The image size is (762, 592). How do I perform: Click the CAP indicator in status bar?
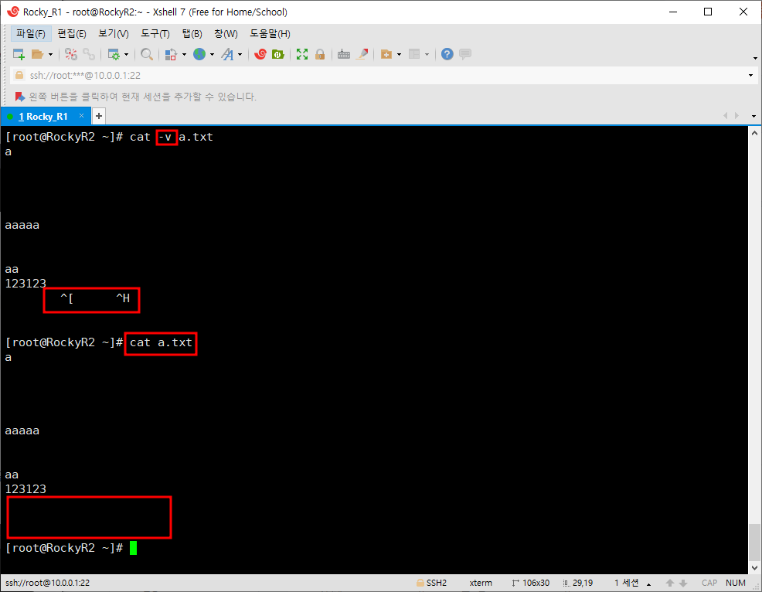tap(709, 583)
